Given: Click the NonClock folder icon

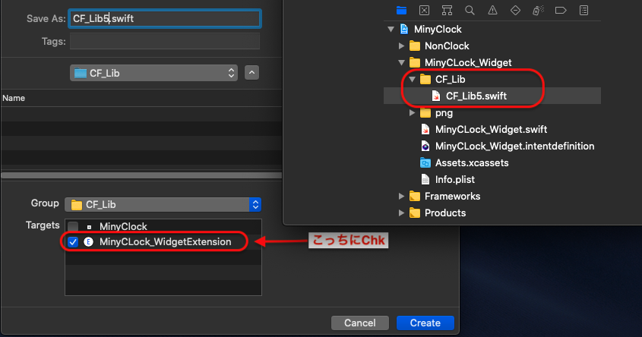Looking at the screenshot, I should click(x=415, y=46).
